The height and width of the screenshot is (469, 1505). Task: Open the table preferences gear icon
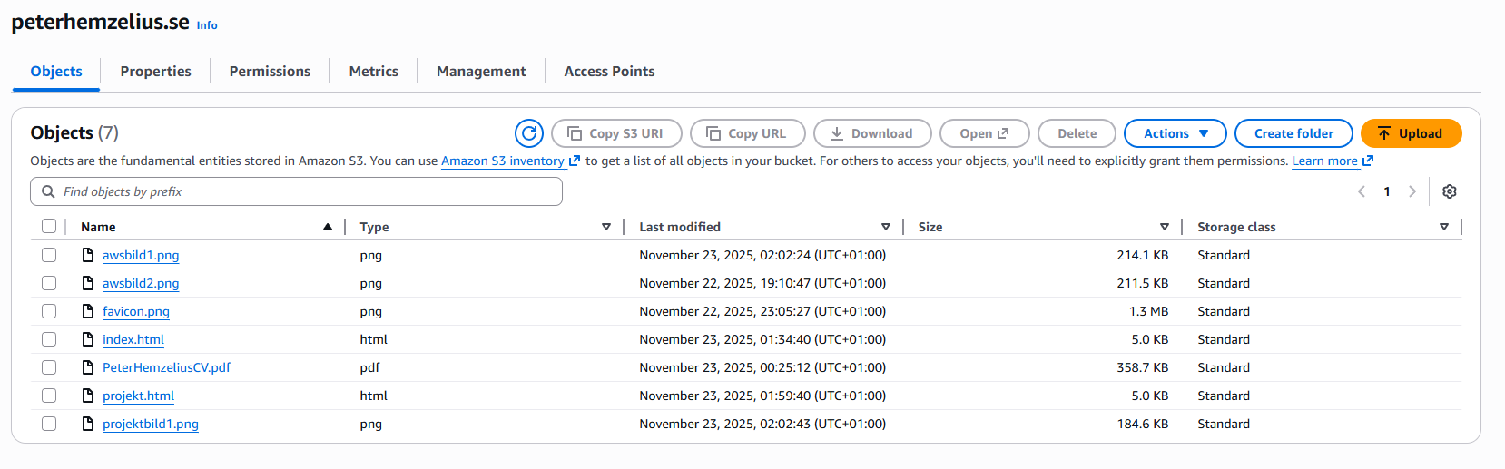coord(1450,191)
